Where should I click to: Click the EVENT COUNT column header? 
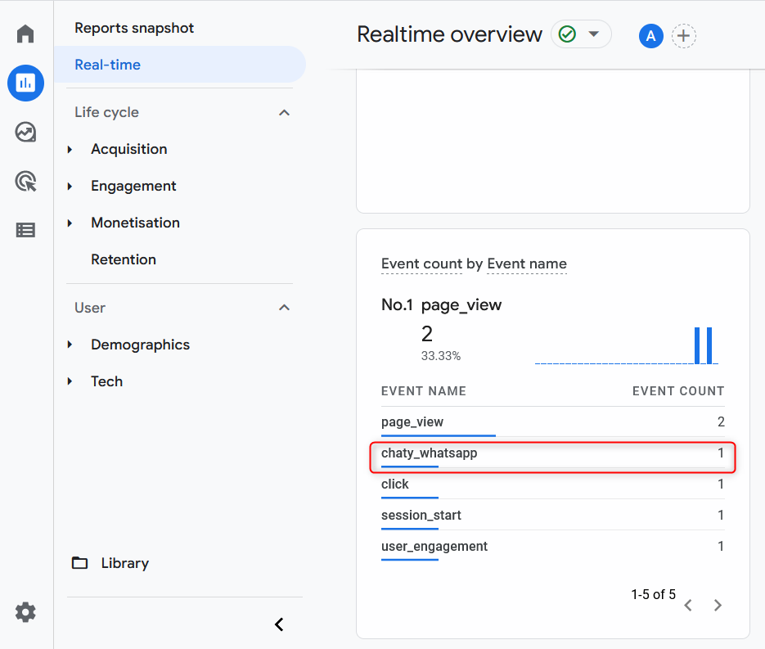678,391
